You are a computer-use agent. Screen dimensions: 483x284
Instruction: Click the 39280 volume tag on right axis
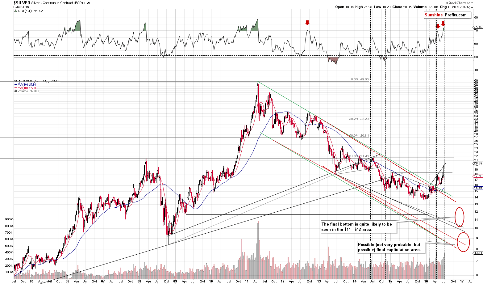(x=477, y=252)
